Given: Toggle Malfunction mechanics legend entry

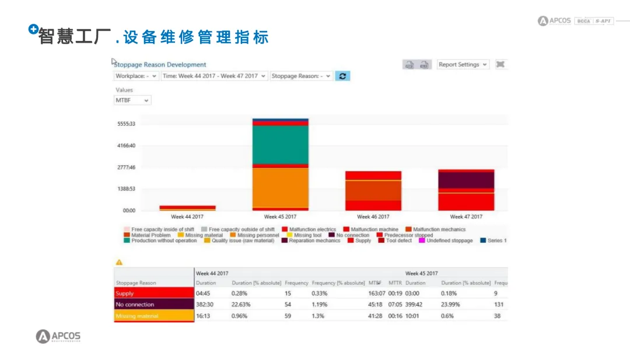Looking at the screenshot, I should pyautogui.click(x=436, y=229).
